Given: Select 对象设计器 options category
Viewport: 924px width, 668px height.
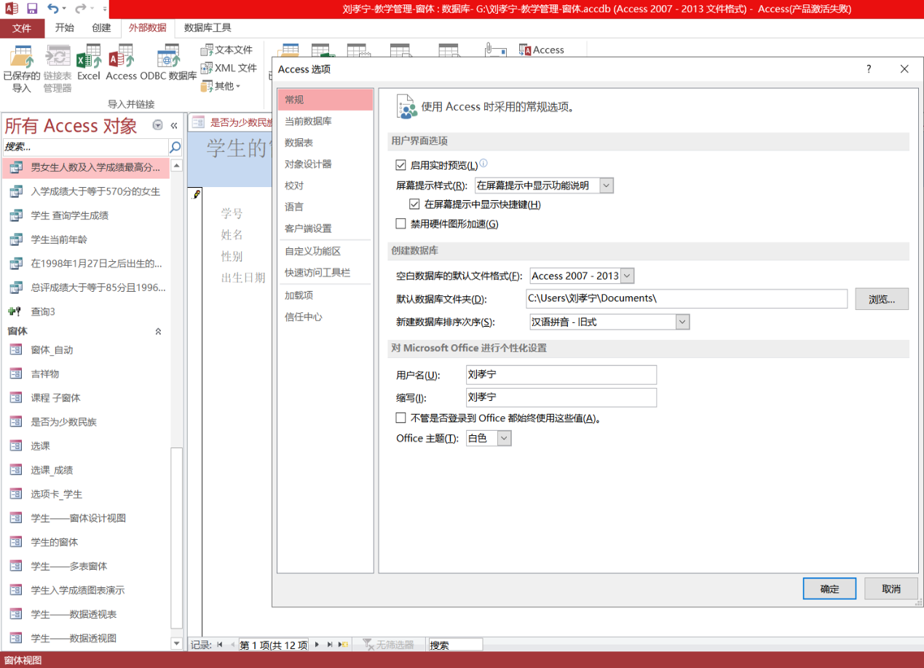Looking at the screenshot, I should click(x=325, y=164).
